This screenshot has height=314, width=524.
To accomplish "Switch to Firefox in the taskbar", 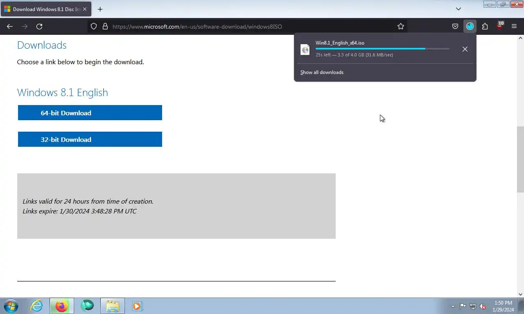I will click(62, 306).
